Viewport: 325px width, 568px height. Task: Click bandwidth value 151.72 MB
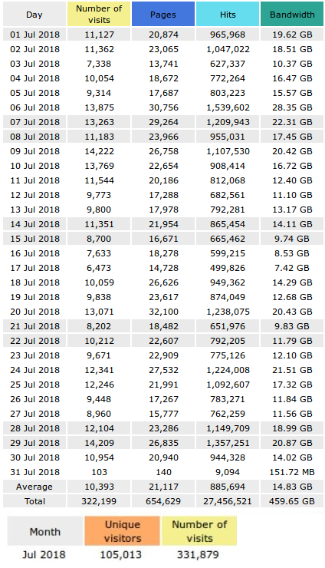tap(292, 472)
